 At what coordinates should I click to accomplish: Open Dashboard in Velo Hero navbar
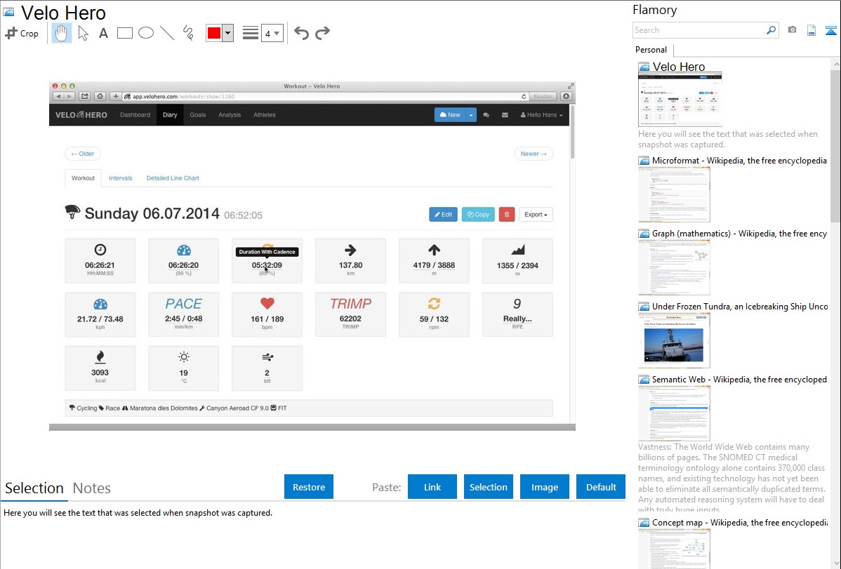pyautogui.click(x=135, y=115)
